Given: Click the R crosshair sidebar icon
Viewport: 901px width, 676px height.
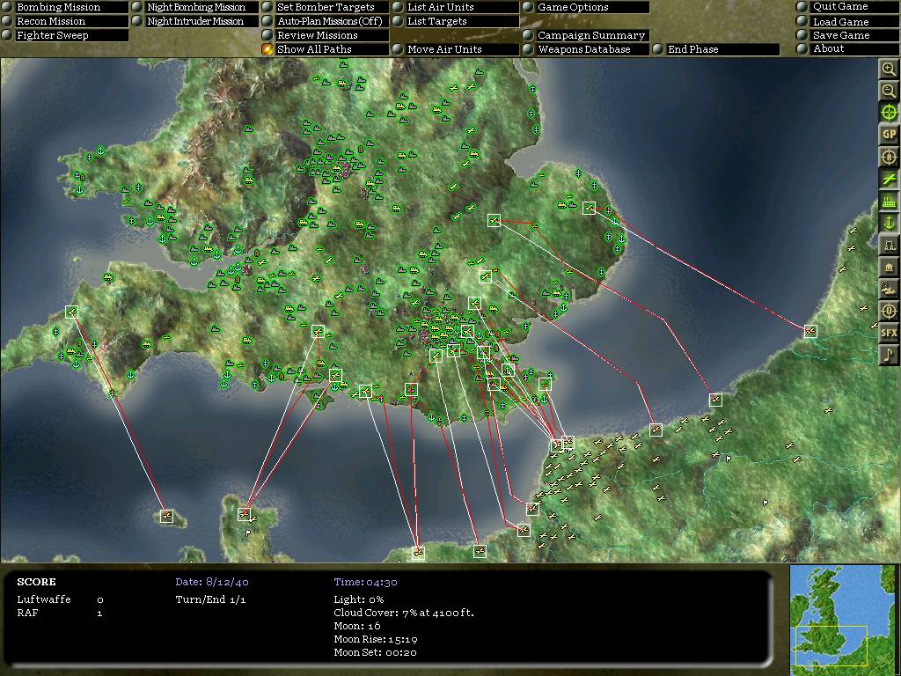Looking at the screenshot, I should pos(889,157).
